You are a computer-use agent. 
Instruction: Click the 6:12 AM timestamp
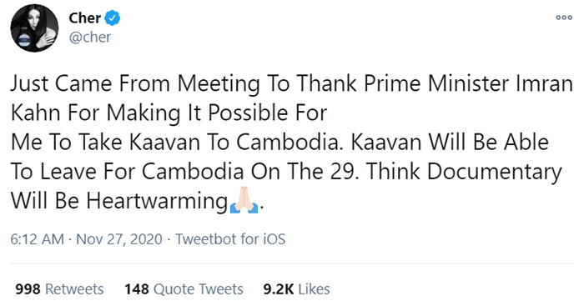coord(38,239)
